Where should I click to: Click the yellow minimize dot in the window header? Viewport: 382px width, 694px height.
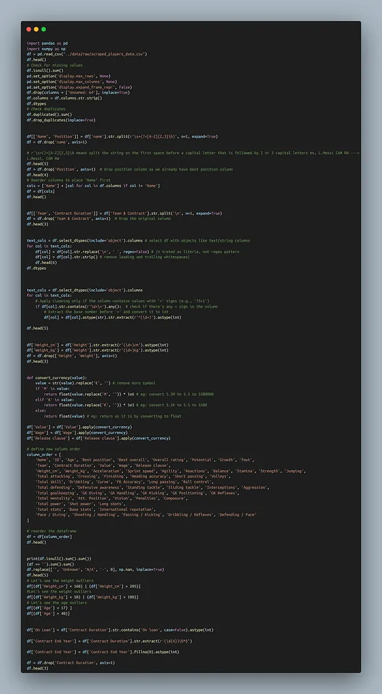click(36, 29)
